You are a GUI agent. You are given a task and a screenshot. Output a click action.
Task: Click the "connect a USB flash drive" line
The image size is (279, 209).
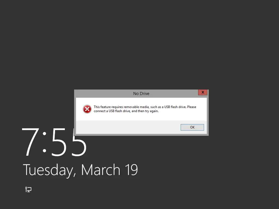point(112,111)
